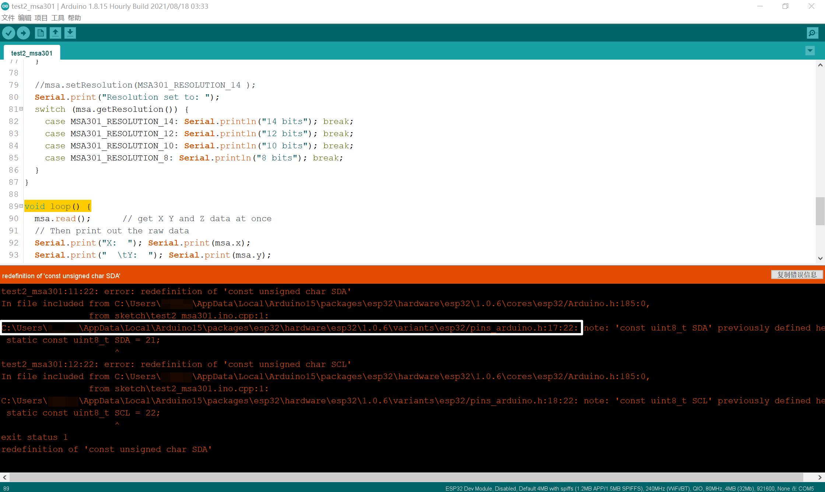The width and height of the screenshot is (825, 492).
Task: Create a new sketch with New icon
Action: point(41,33)
